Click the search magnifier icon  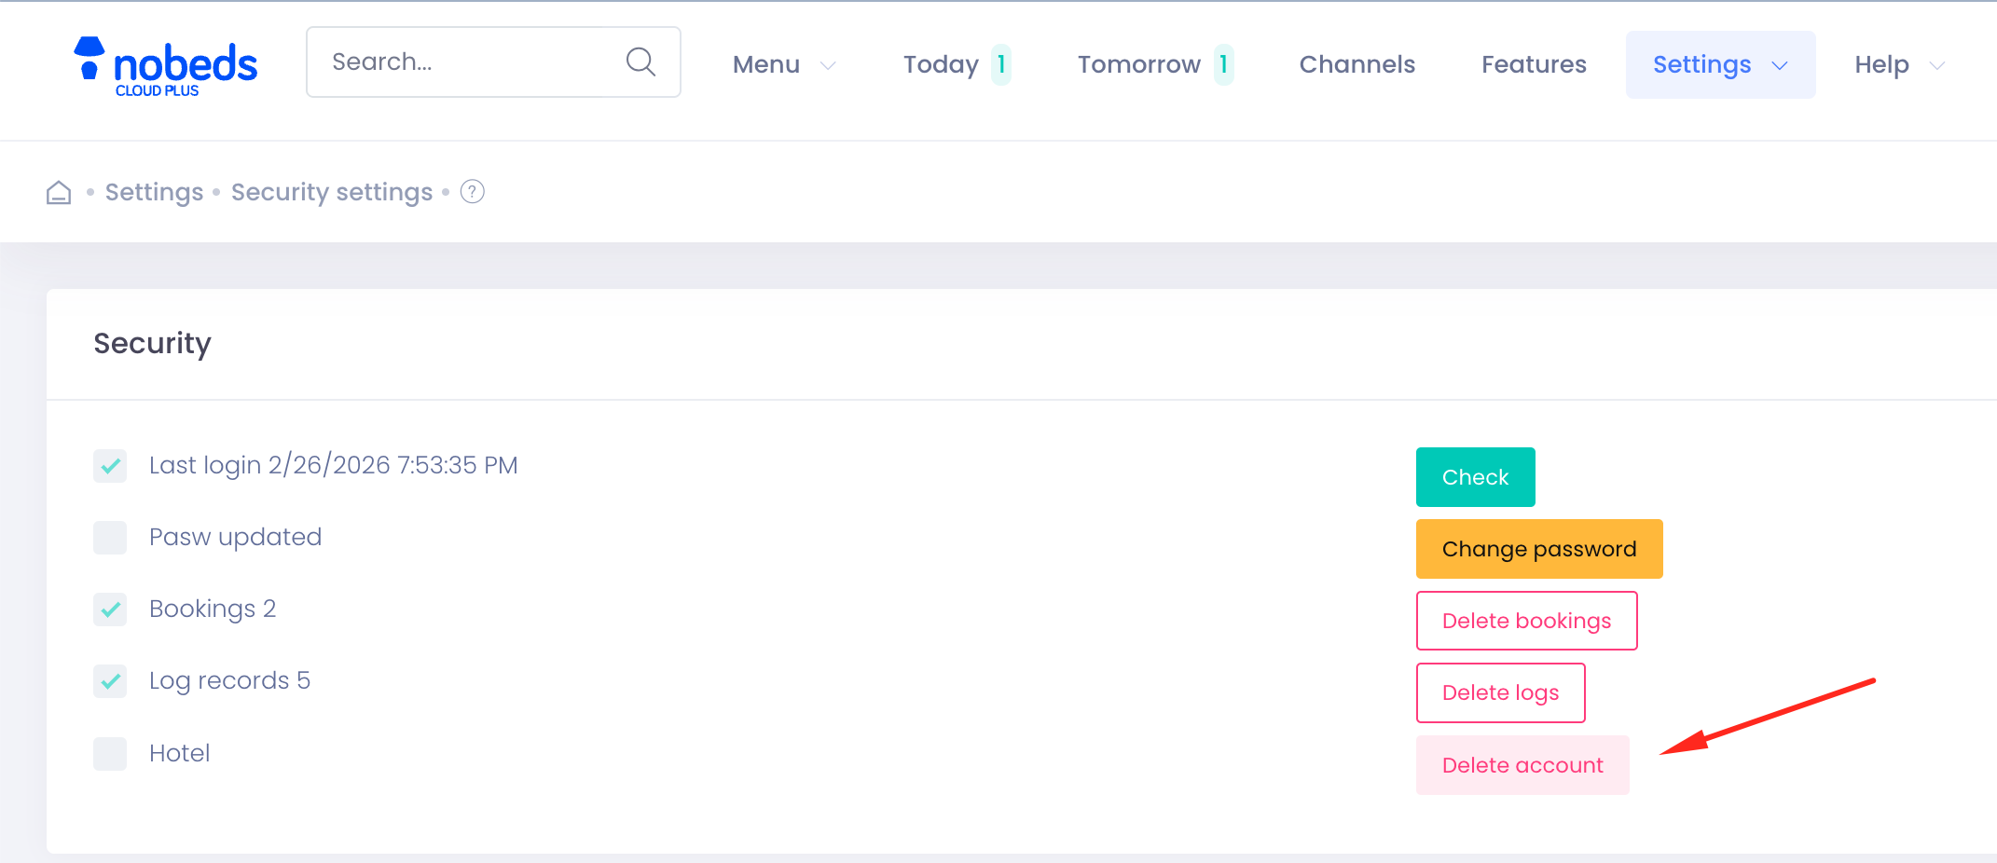640,62
